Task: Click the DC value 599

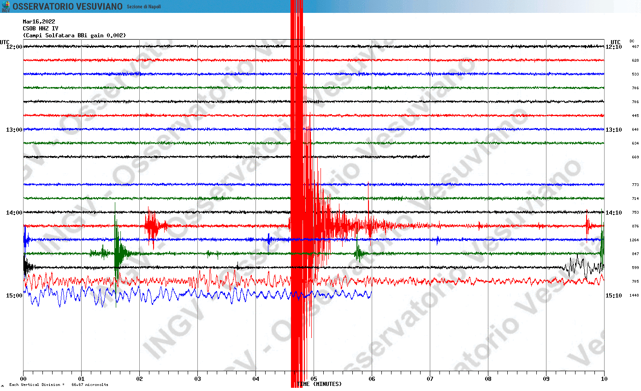Action: [x=635, y=268]
